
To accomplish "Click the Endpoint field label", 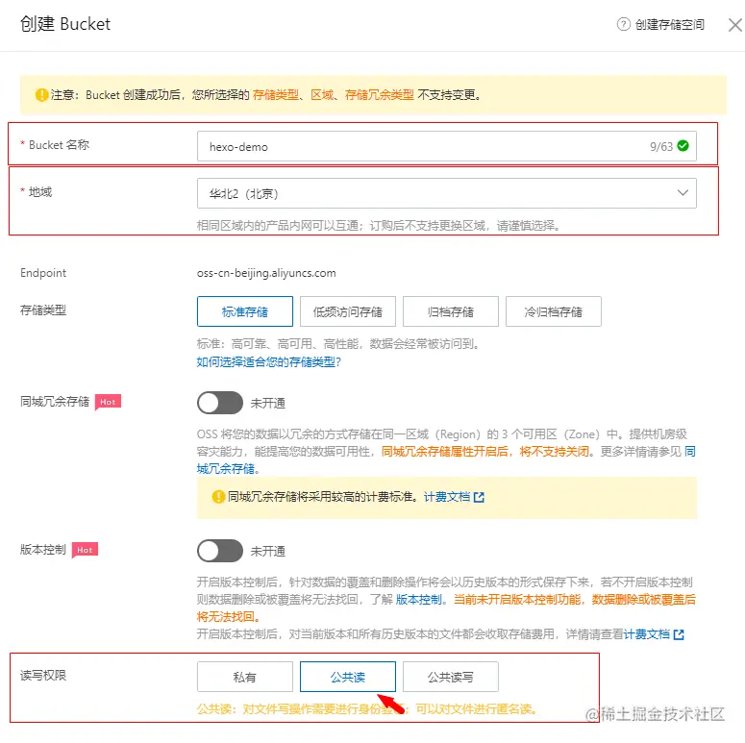I will [x=43, y=273].
